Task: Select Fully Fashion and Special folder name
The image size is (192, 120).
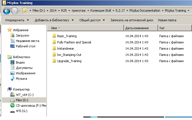Action: (74, 42)
